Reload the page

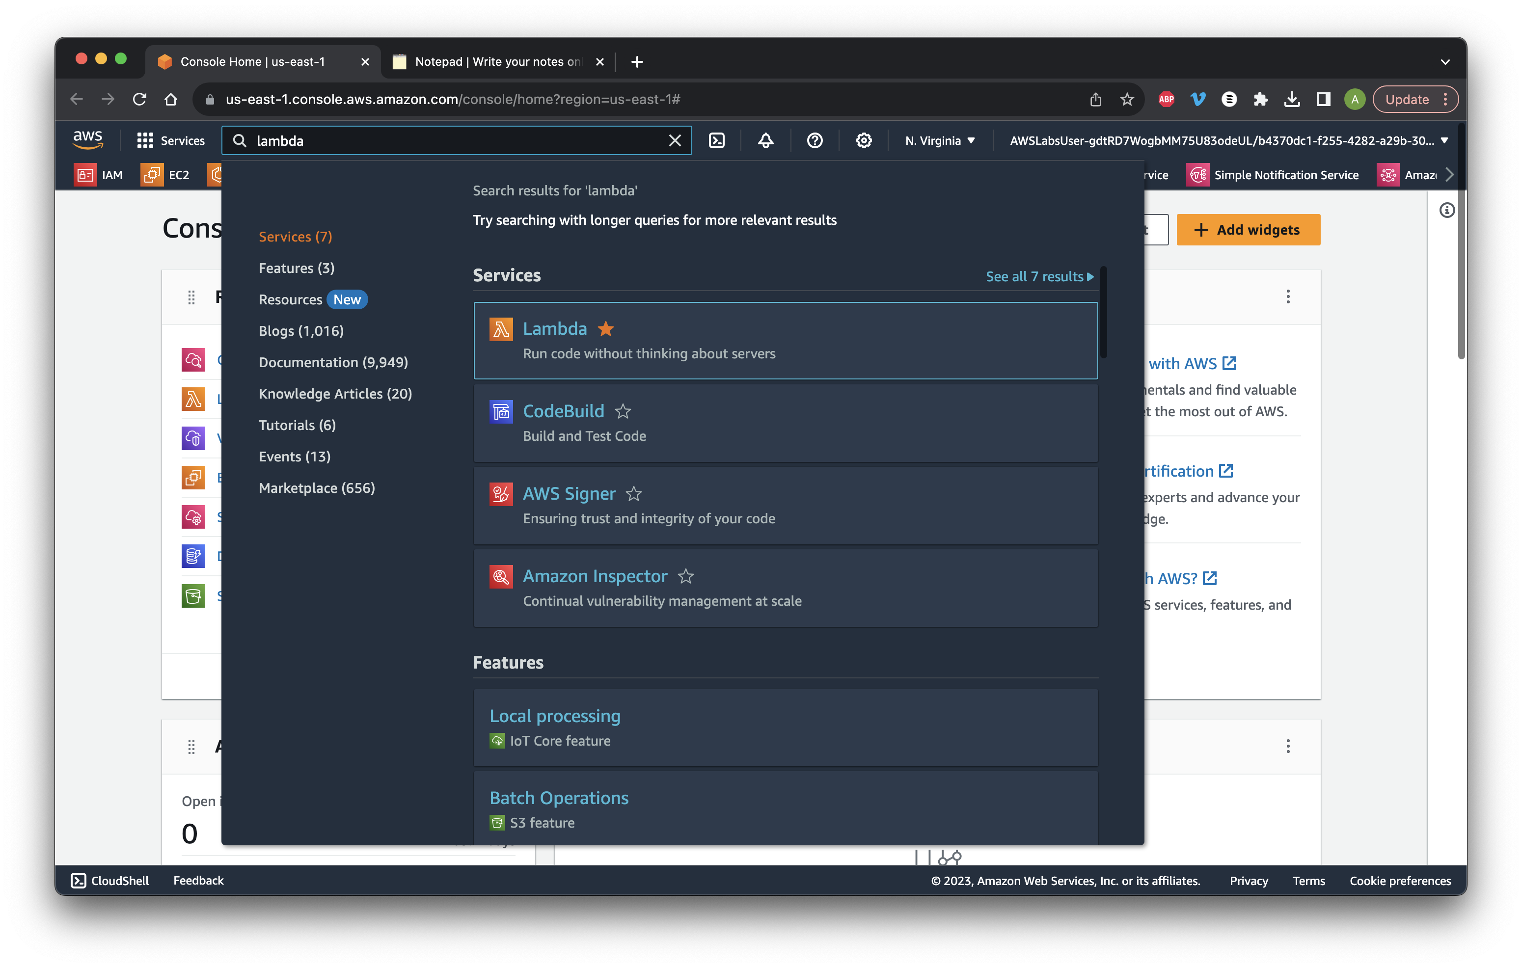(x=140, y=99)
